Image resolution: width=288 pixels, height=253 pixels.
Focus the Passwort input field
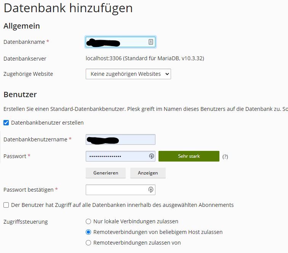pos(116,156)
